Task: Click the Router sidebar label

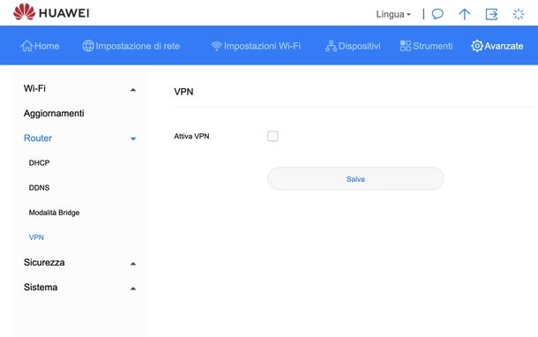Action: coord(38,138)
